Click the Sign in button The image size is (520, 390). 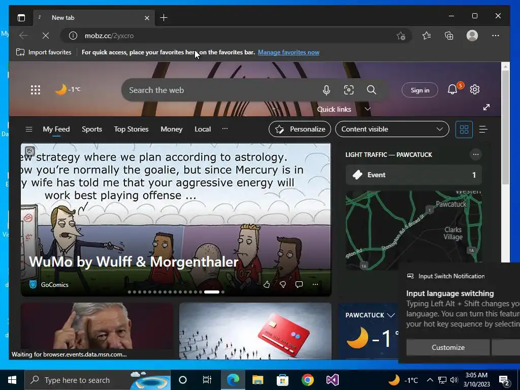coord(420,90)
